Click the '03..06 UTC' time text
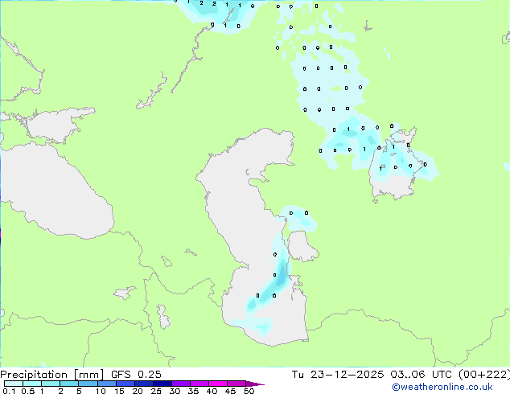The image size is (510, 394). [x=422, y=375]
